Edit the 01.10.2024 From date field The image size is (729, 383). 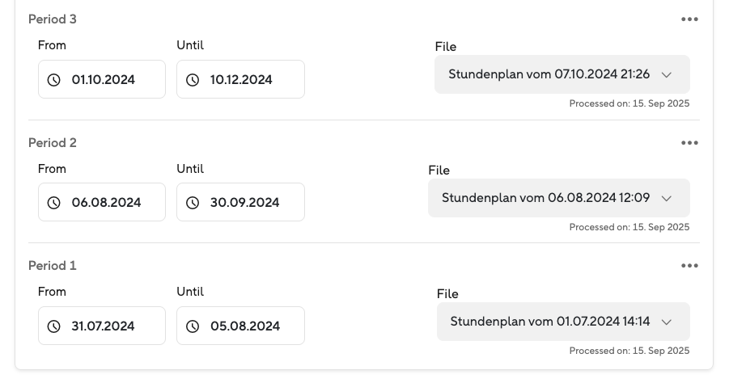104,80
